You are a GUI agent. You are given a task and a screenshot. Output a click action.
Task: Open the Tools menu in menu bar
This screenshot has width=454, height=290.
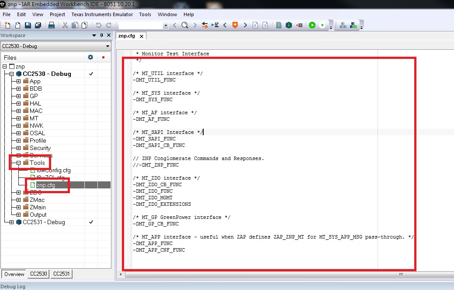click(x=145, y=14)
